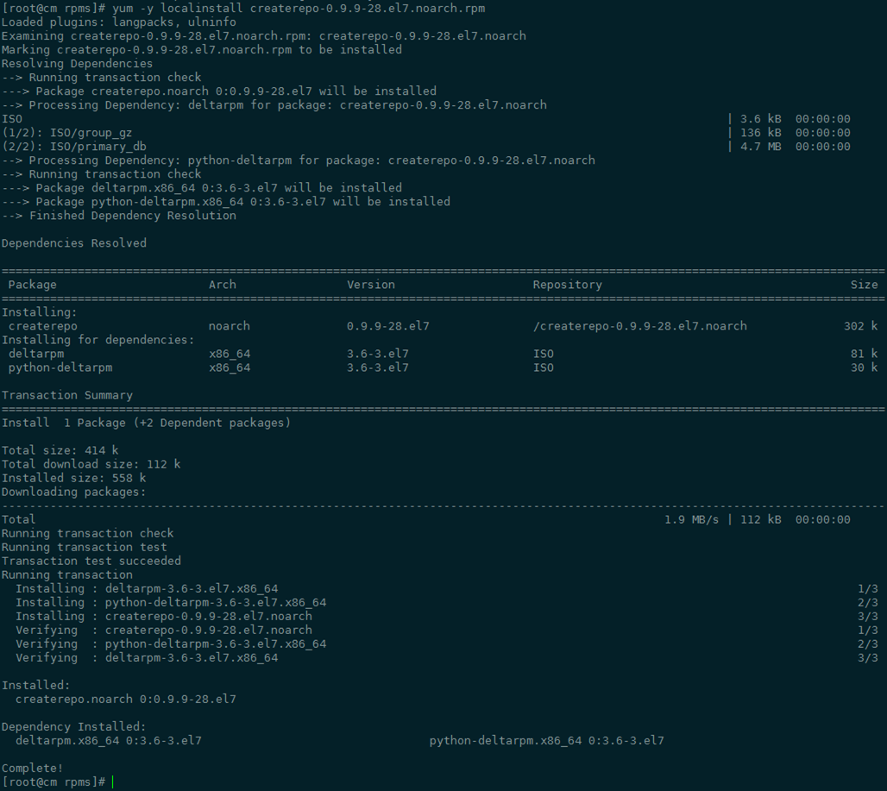Click 'Installing : createrepo-0.9.9-28.el7.noarch' line

[x=164, y=616]
